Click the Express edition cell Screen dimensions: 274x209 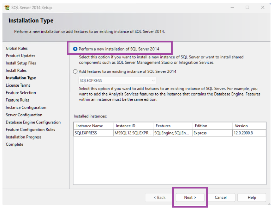pyautogui.click(x=212, y=133)
